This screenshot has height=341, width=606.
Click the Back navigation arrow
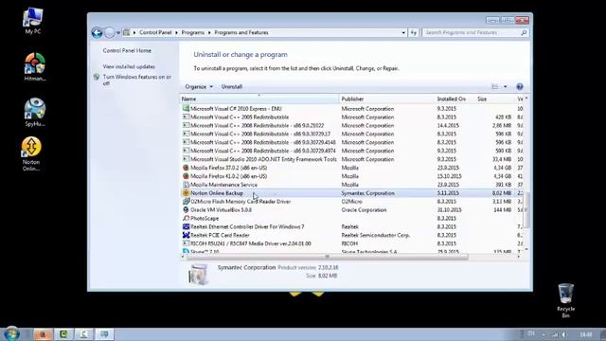pyautogui.click(x=97, y=33)
